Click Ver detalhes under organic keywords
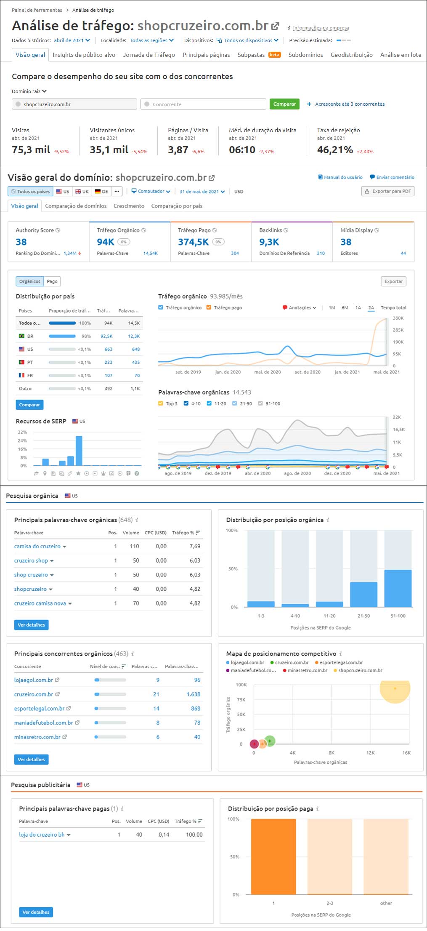This screenshot has width=427, height=931. [x=32, y=625]
